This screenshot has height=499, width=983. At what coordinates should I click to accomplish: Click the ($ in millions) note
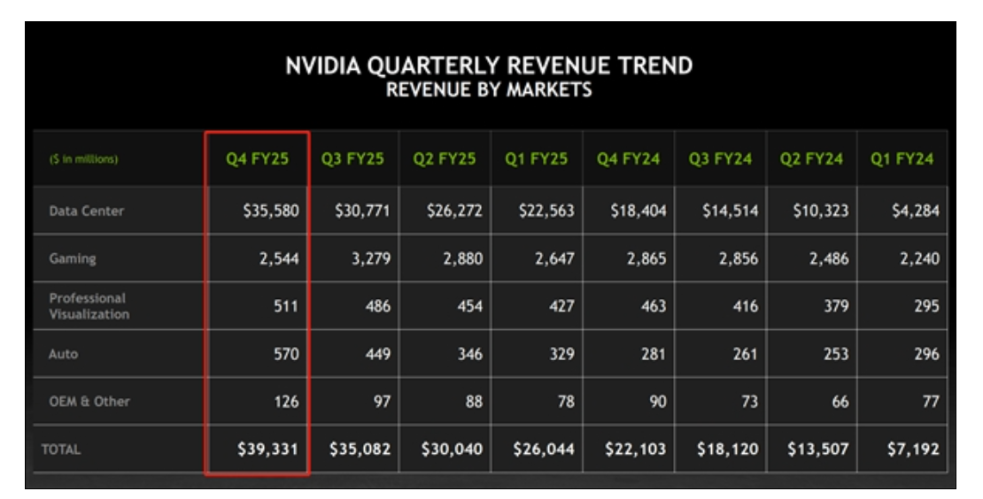(x=83, y=159)
